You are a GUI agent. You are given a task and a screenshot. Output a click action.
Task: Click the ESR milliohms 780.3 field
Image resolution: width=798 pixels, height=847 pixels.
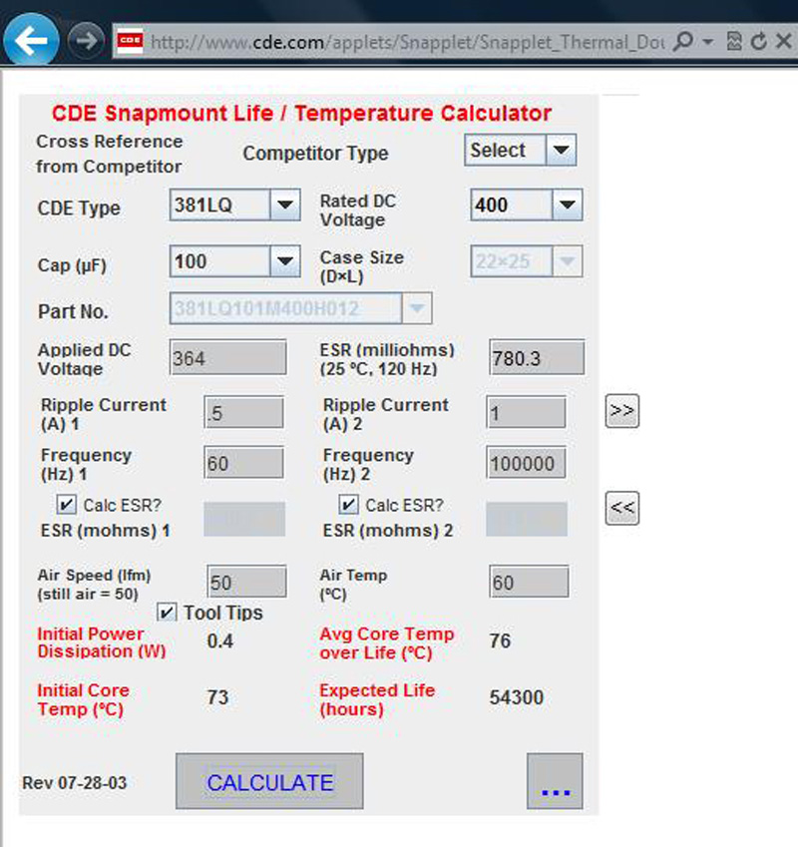[x=537, y=357]
